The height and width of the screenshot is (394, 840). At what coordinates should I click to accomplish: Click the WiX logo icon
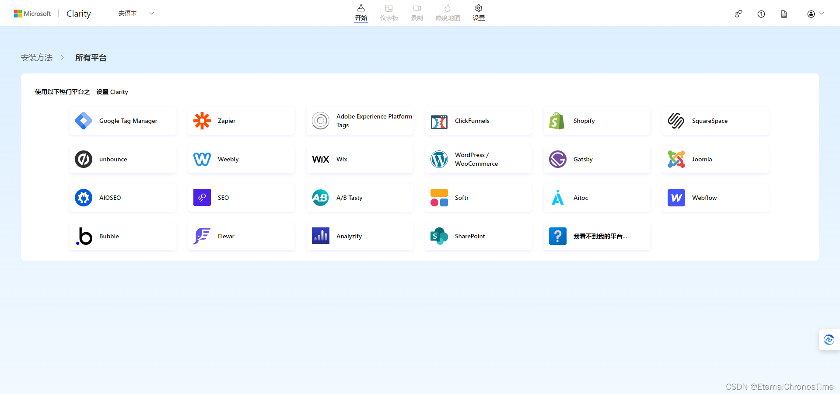tap(321, 159)
